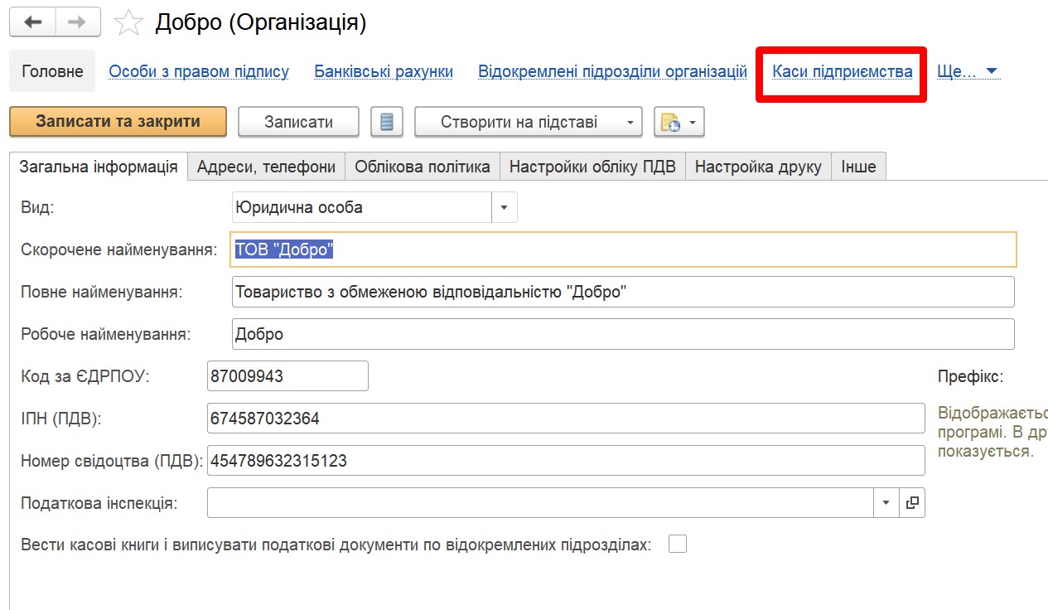Screen dimensions: 1048x610
Task: Click the Повне найменування field
Action: [x=623, y=292]
